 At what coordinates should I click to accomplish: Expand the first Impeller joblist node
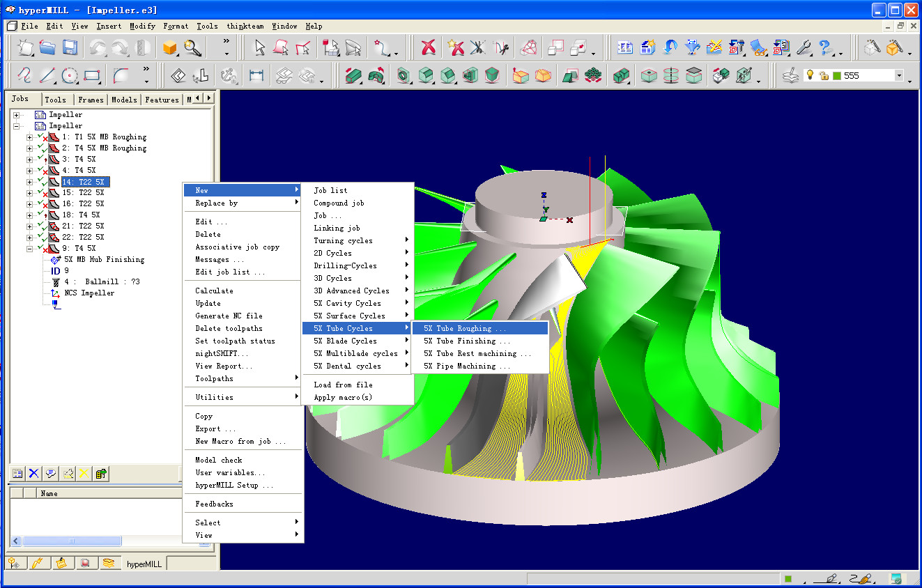tap(16, 115)
